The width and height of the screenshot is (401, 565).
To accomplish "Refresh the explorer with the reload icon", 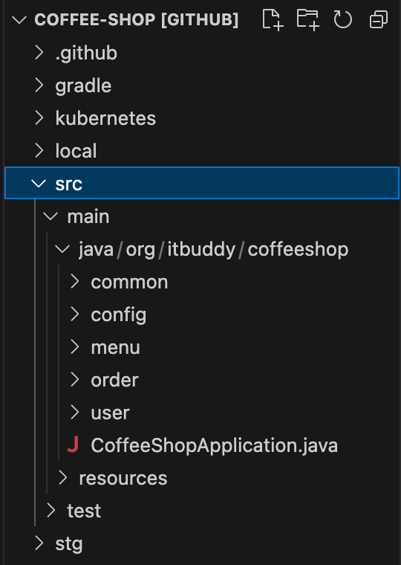I will (342, 19).
